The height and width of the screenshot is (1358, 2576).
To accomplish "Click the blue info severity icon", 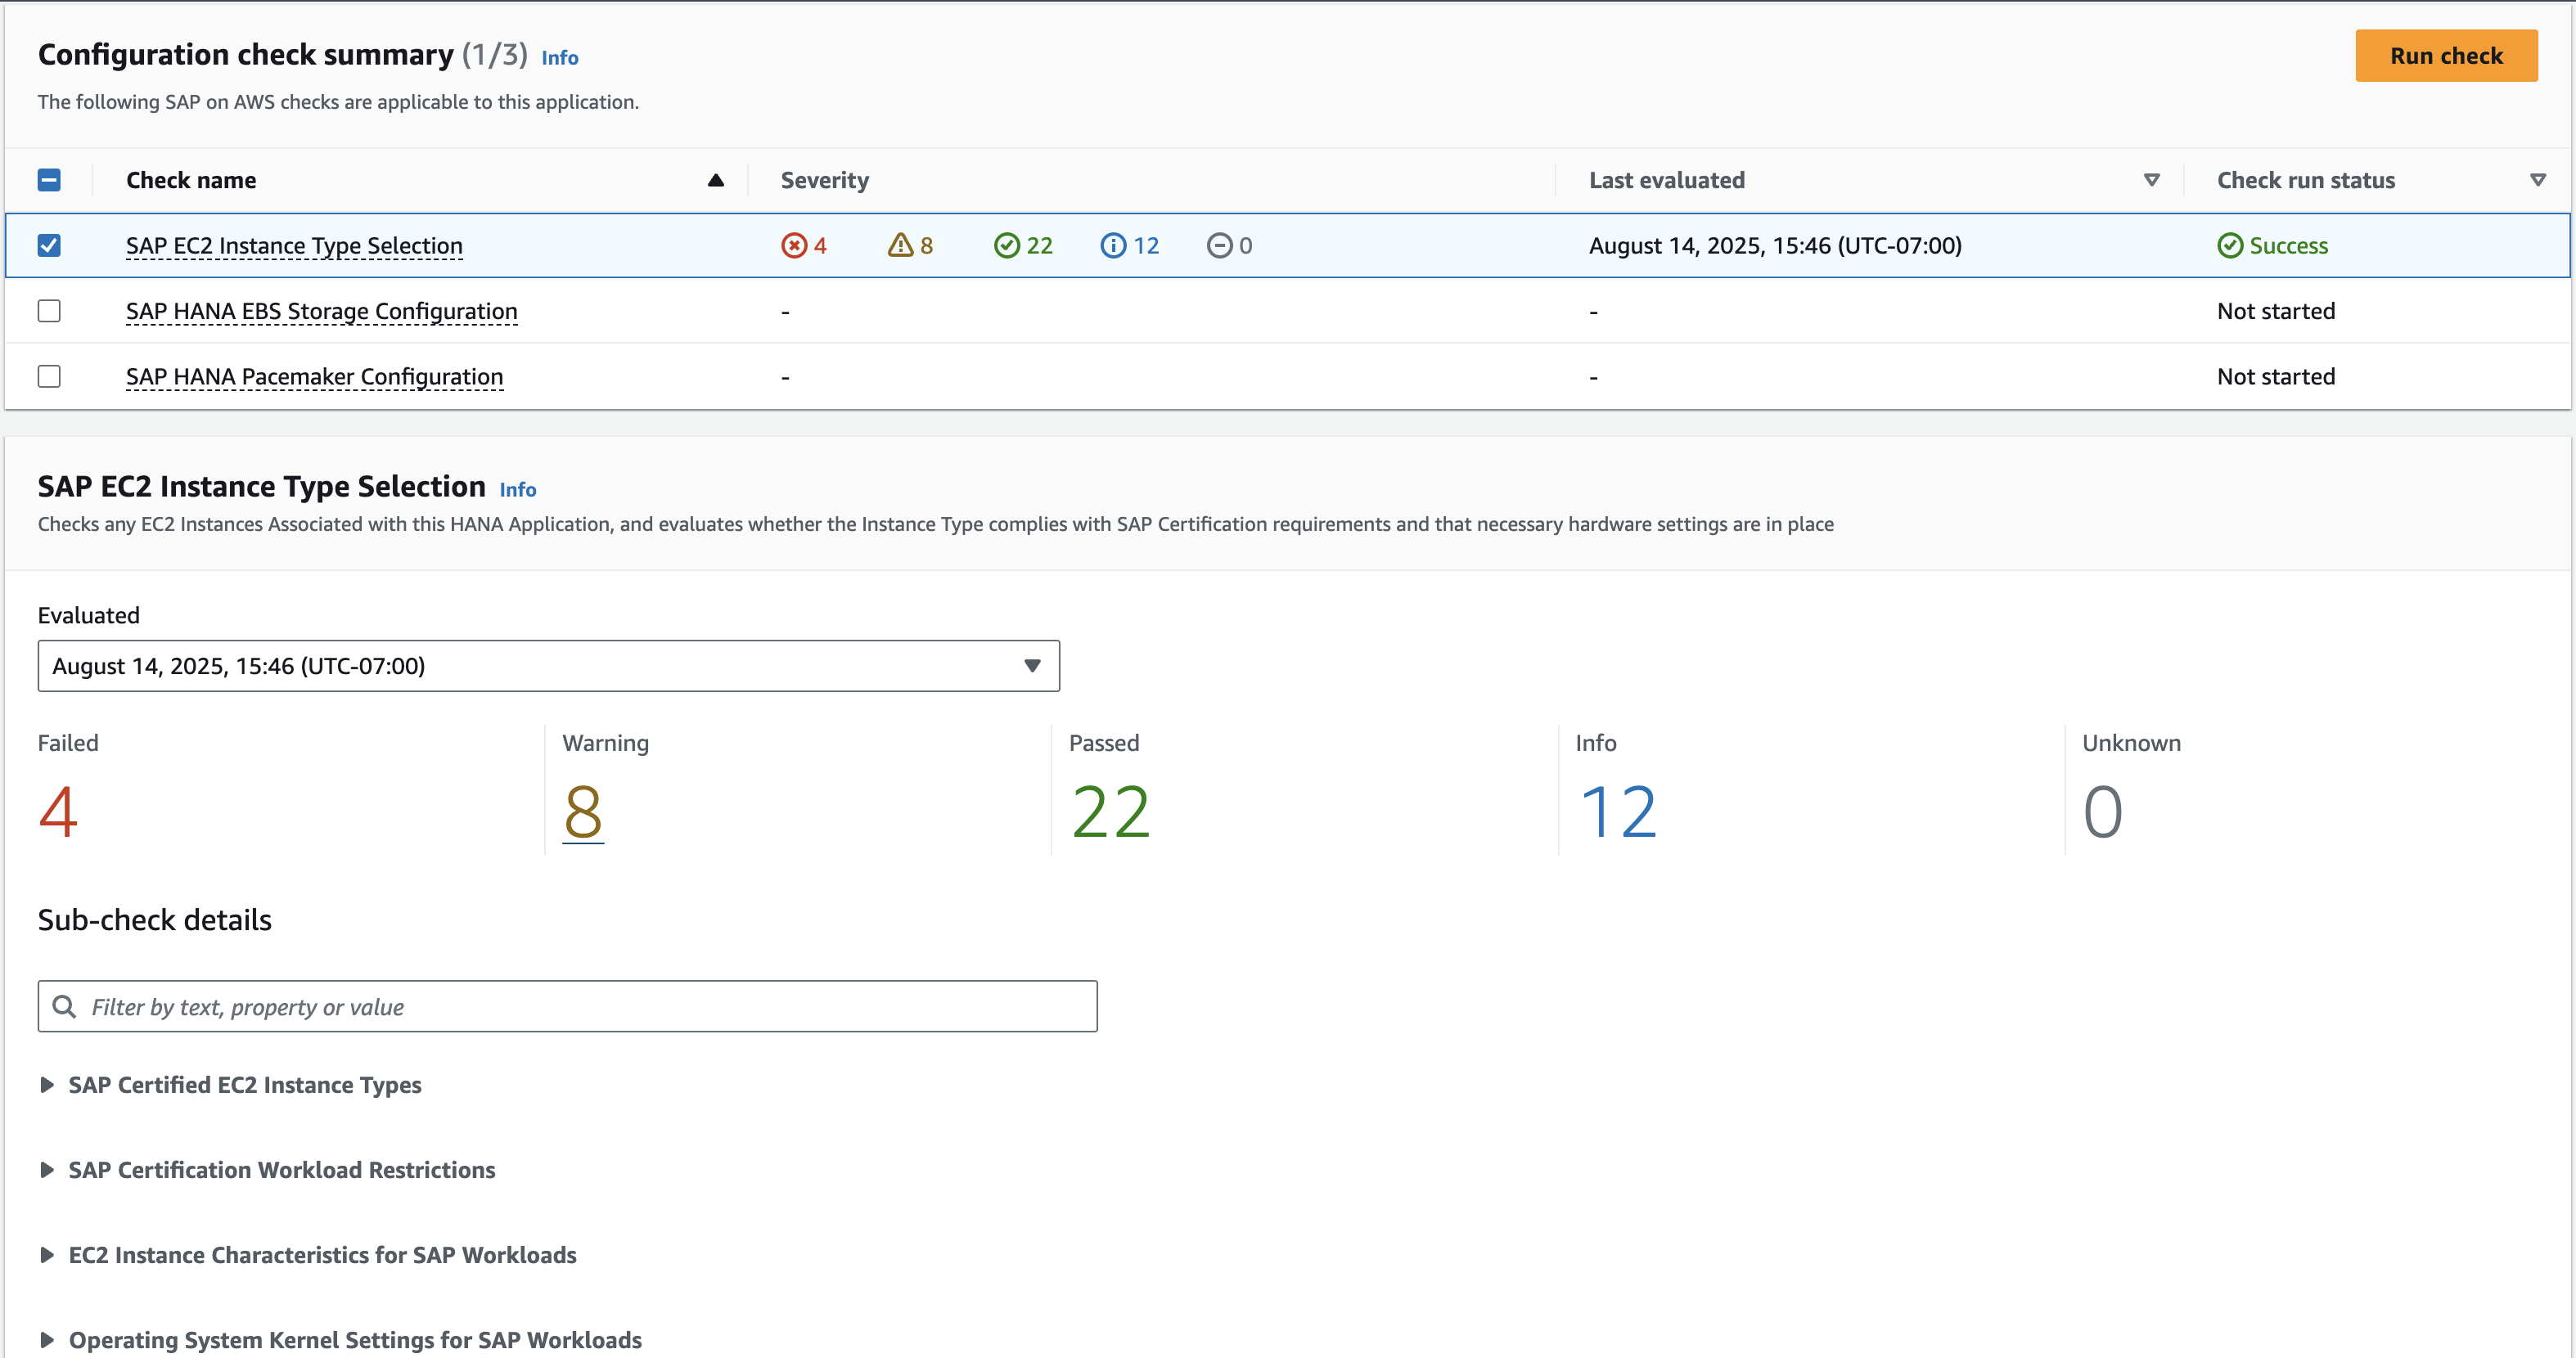I will point(1113,246).
